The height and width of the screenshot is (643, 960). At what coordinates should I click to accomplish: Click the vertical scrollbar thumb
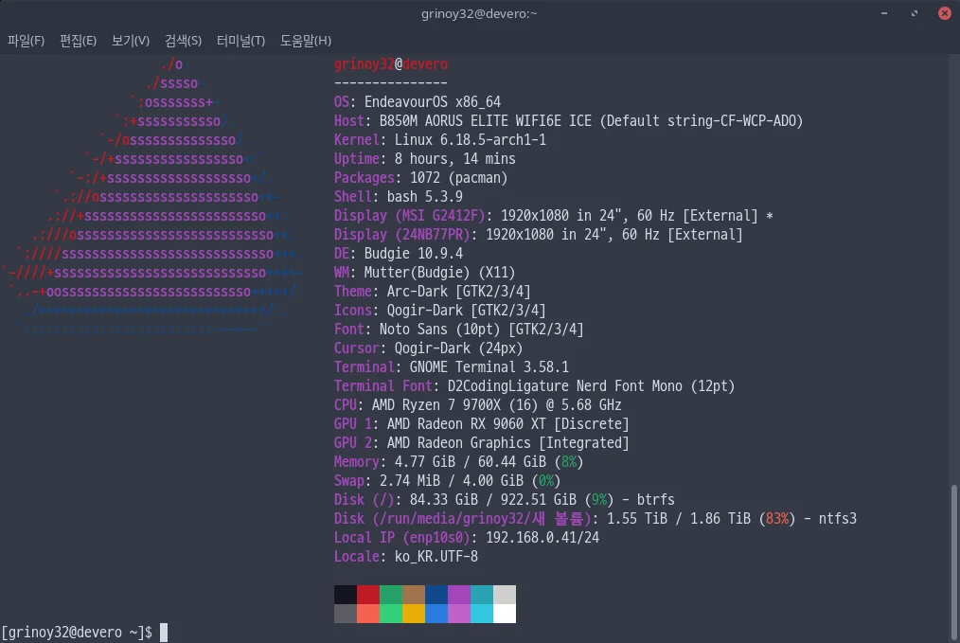(x=953, y=559)
